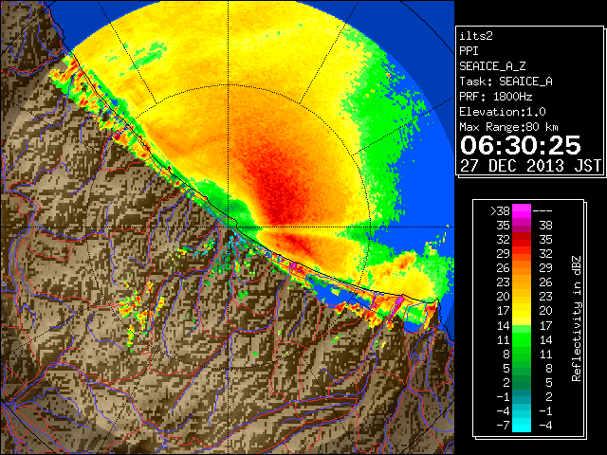Click the magenta >38 legend color band
The height and width of the screenshot is (455, 607).
click(522, 211)
